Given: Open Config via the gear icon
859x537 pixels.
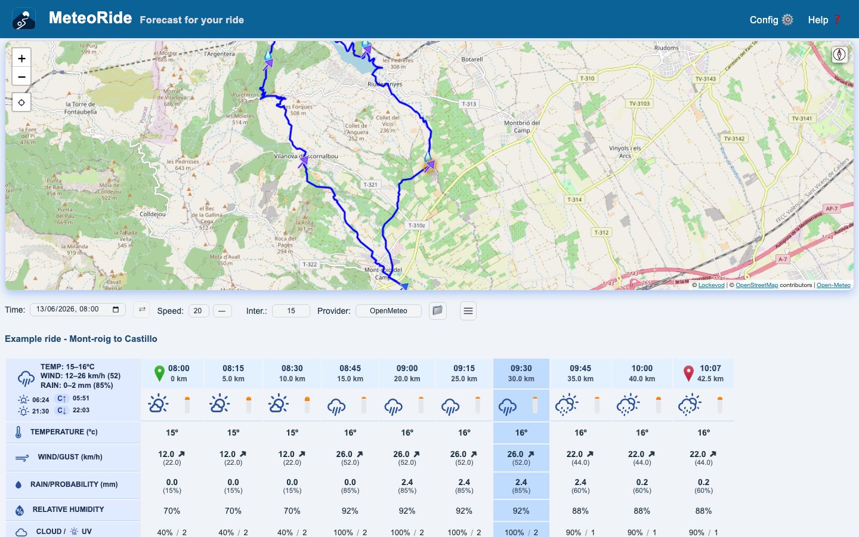Looking at the screenshot, I should (x=787, y=20).
